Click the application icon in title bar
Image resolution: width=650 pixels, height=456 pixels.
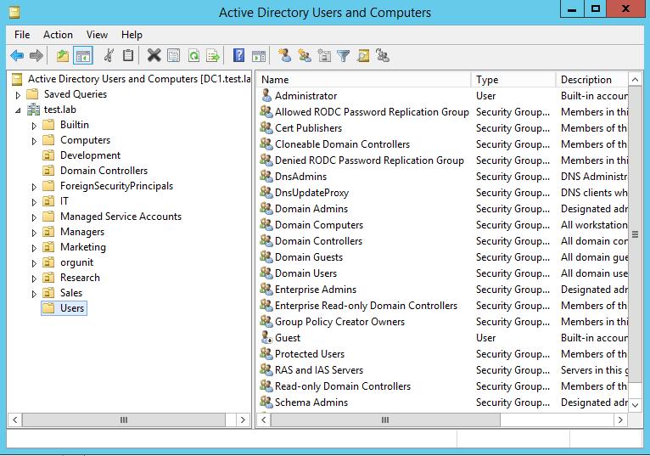coord(14,13)
